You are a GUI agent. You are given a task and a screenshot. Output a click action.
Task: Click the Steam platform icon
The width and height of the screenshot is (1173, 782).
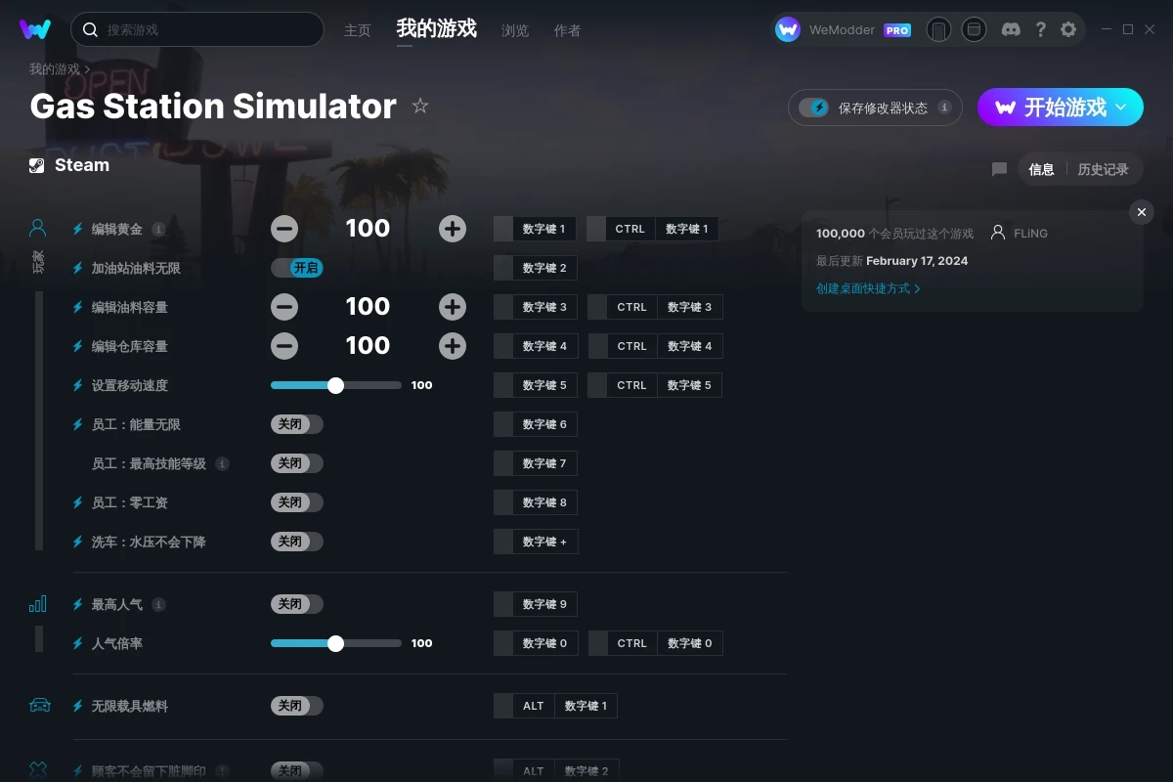coord(36,165)
